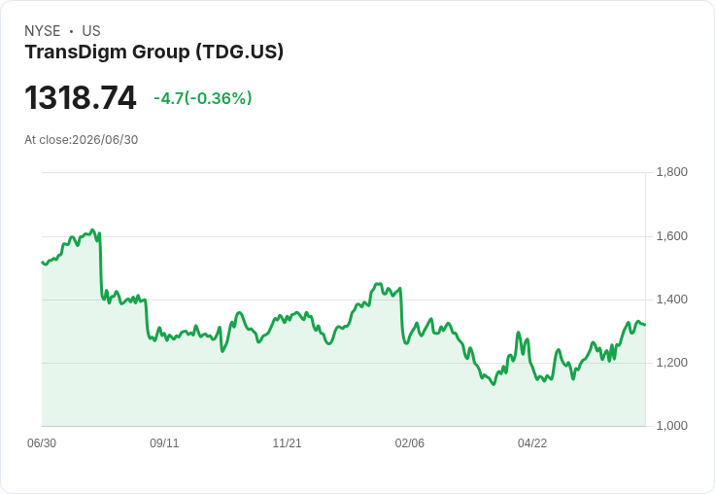Click the -4.7(-0.36%) change value
Viewport: 715px width, 494px height.
pyautogui.click(x=202, y=98)
